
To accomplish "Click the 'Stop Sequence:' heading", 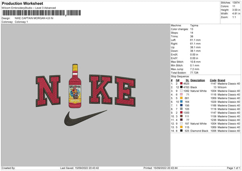I will (180, 76).
